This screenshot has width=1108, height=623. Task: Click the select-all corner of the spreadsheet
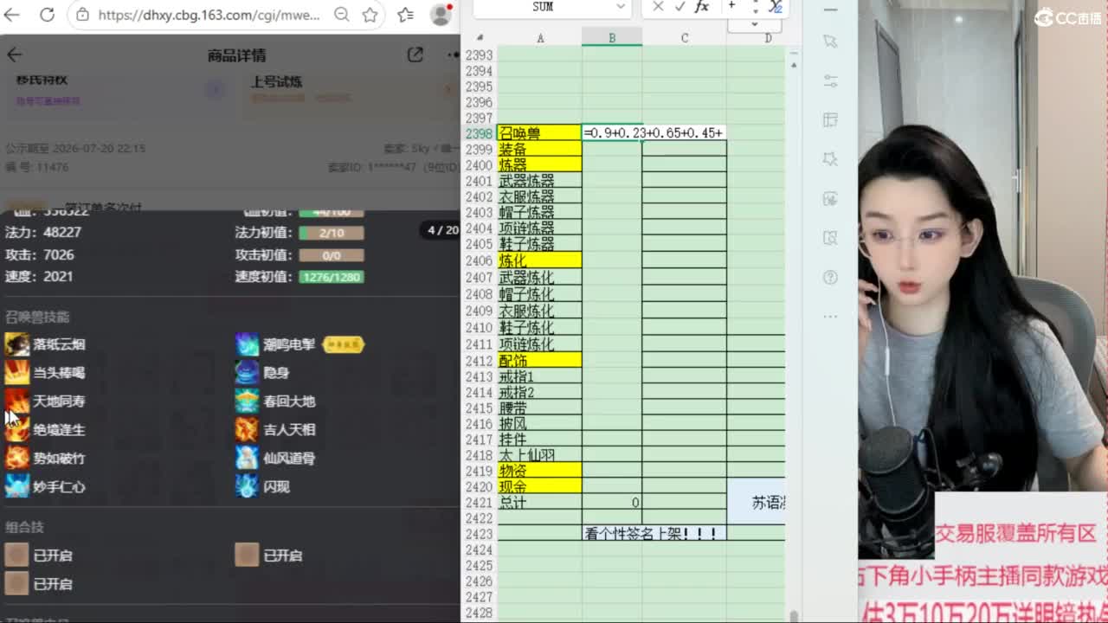480,38
